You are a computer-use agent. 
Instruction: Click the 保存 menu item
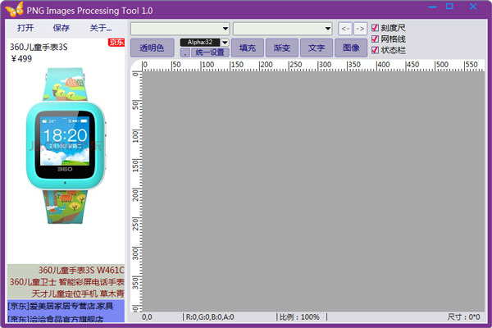(x=61, y=28)
